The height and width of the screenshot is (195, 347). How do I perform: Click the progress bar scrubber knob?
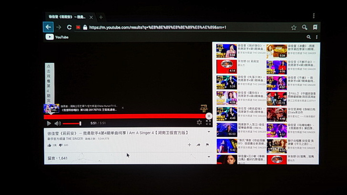point(209,116)
